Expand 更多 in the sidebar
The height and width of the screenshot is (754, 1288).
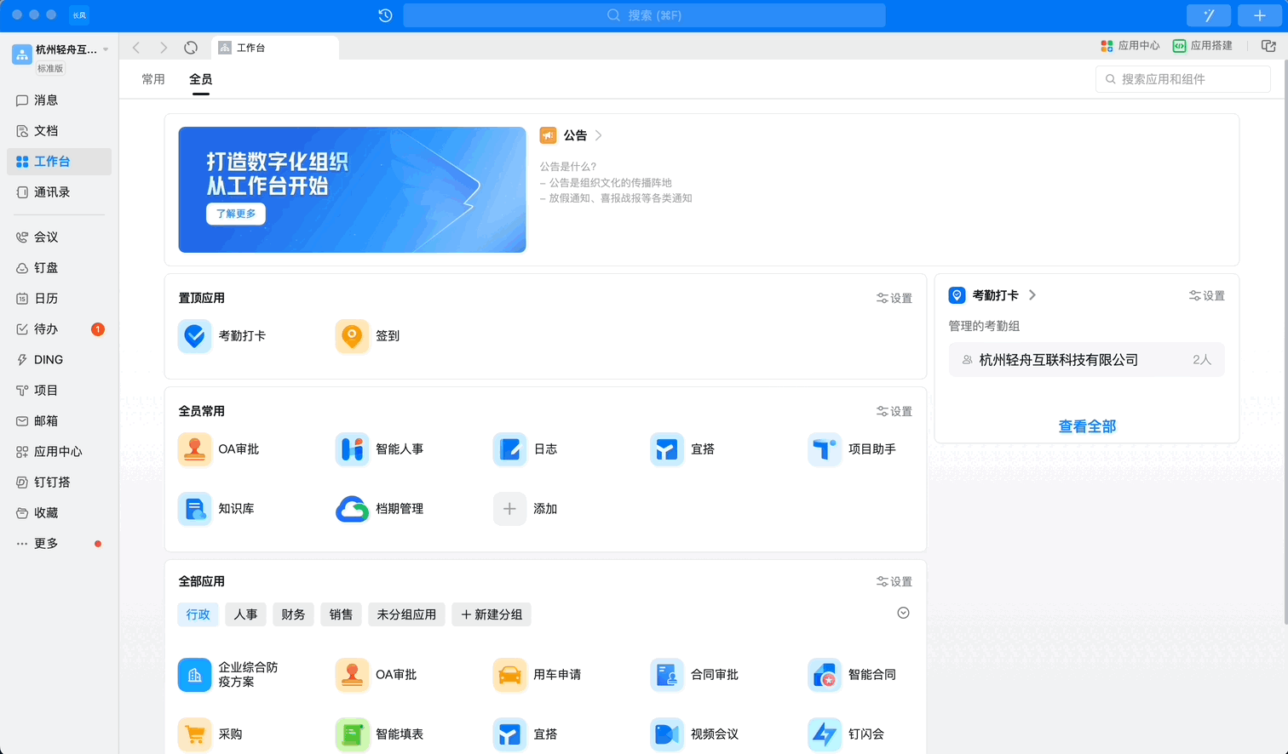[59, 544]
